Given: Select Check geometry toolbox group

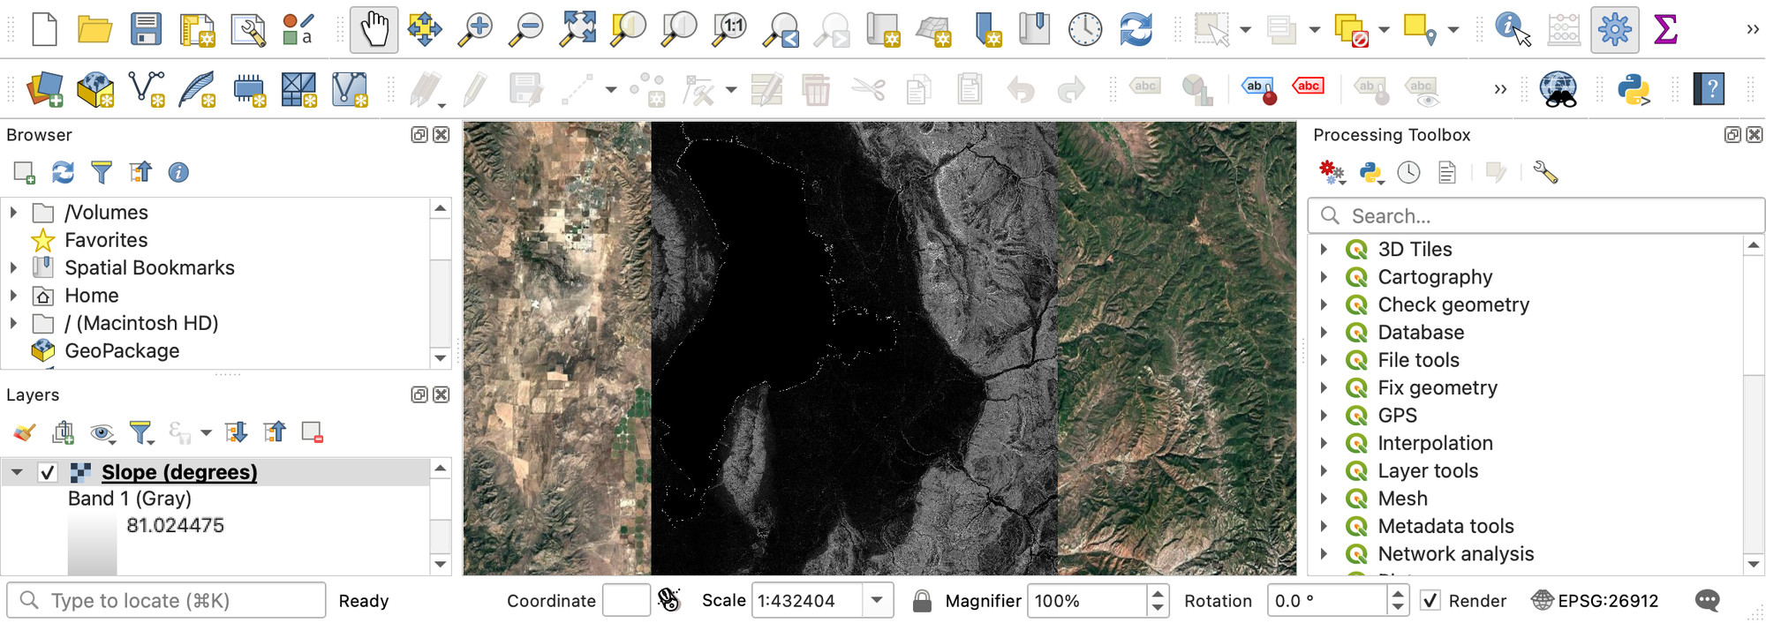Looking at the screenshot, I should [1453, 304].
